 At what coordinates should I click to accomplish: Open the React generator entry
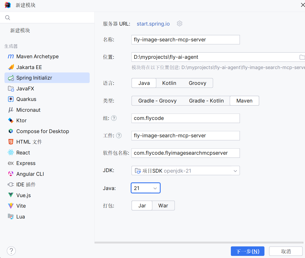point(47,153)
